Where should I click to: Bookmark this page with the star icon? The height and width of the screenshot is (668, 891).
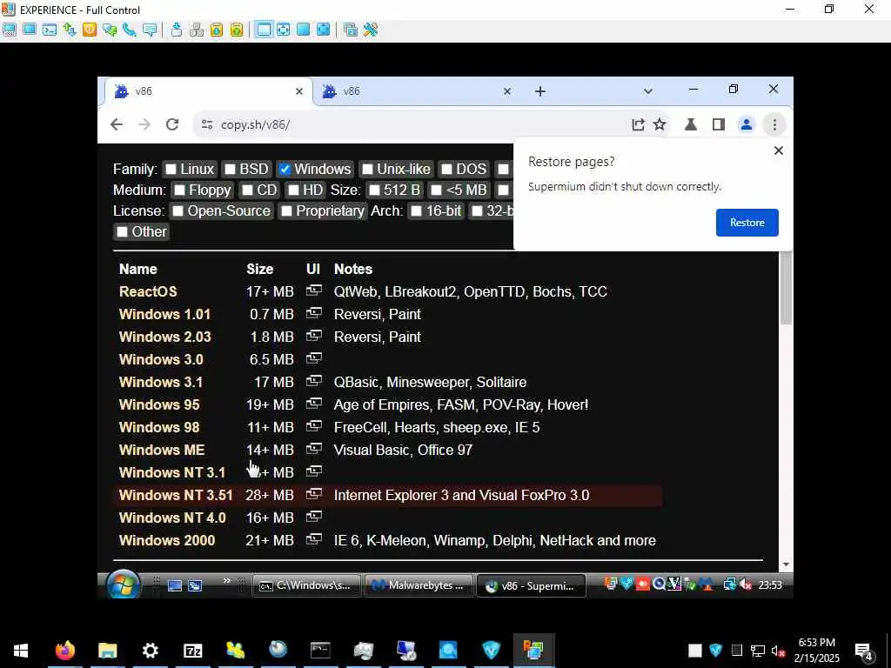point(660,124)
